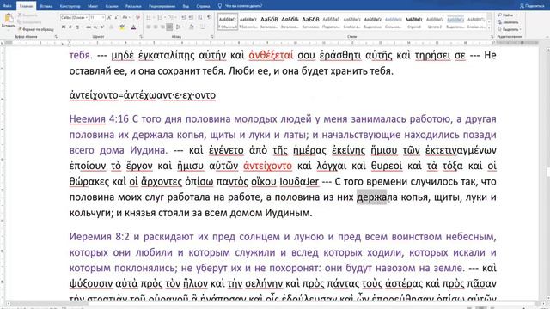Image resolution: width=550 pixels, height=309 pixels.
Task: Toggle show paragraph marks (¶)
Action: (x=209, y=17)
